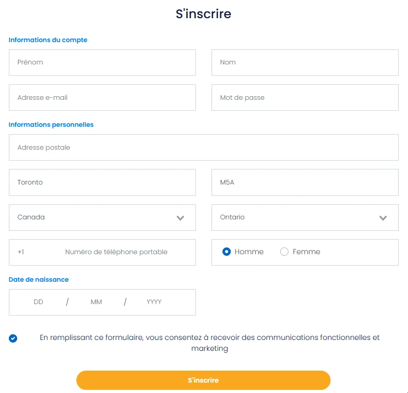Uncheck the marketing communications consent checkbox

click(x=13, y=338)
